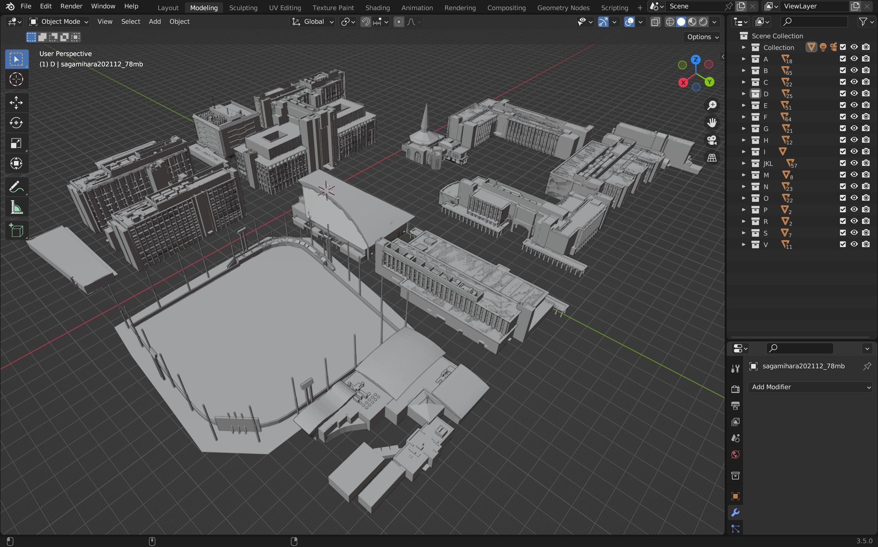
Task: Open the Modifiers wrench properties tab
Action: (735, 512)
